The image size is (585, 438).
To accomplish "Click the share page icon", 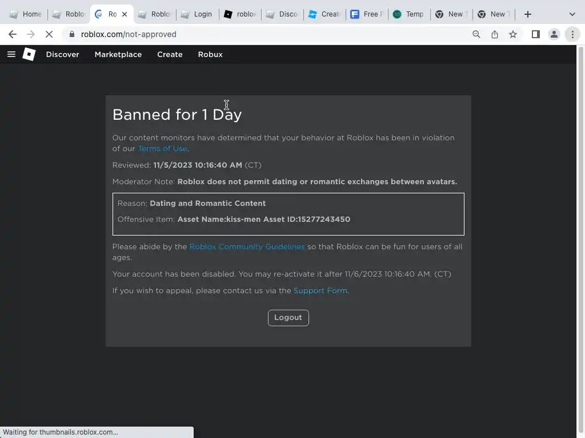I will click(x=495, y=34).
